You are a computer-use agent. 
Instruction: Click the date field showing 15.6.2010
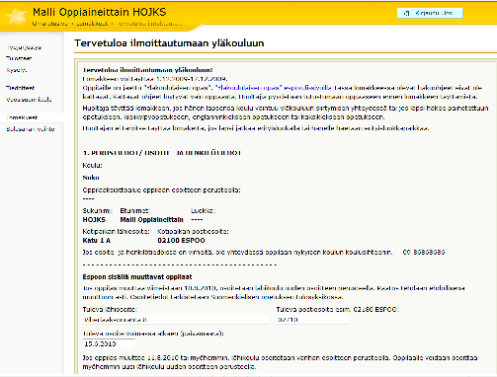(x=109, y=343)
